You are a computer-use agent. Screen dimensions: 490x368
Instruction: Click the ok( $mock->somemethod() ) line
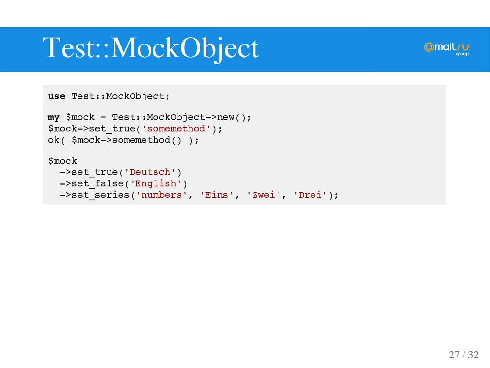pyautogui.click(x=123, y=140)
